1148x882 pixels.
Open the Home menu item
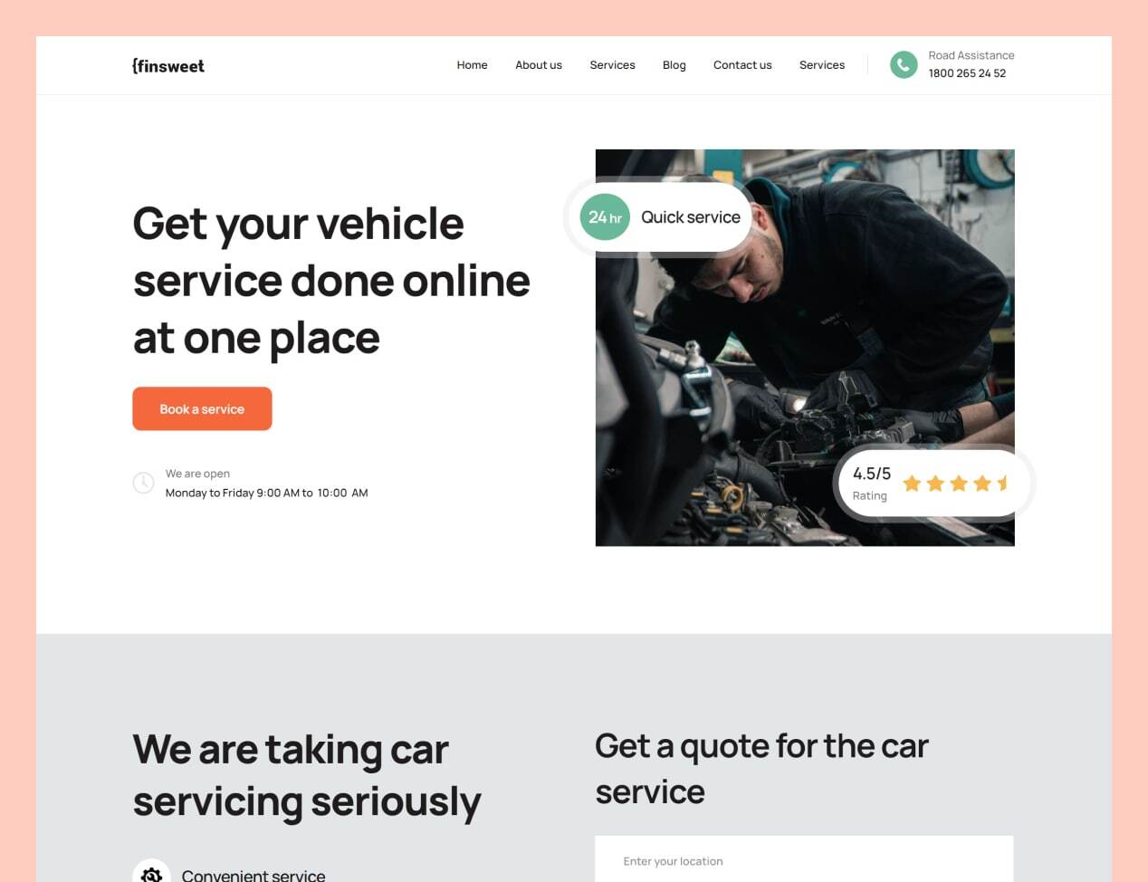(472, 65)
